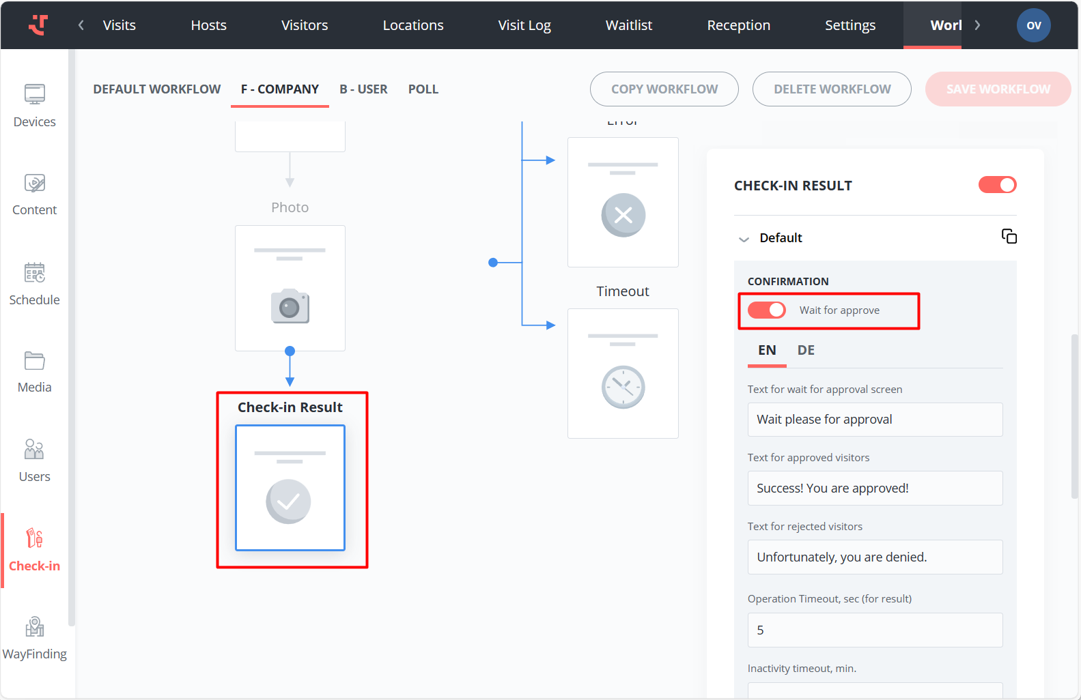Open the WayFinding sidebar section
The image size is (1081, 700).
pos(34,638)
